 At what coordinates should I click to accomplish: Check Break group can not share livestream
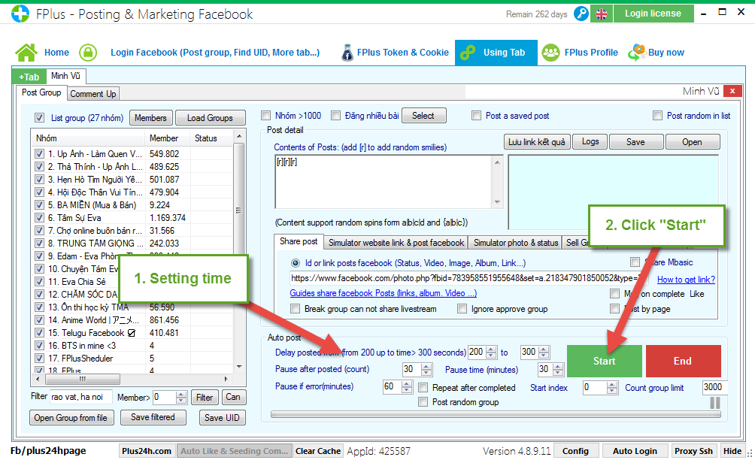(296, 309)
